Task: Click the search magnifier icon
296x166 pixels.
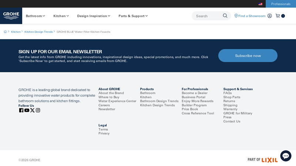Action: 225,16
